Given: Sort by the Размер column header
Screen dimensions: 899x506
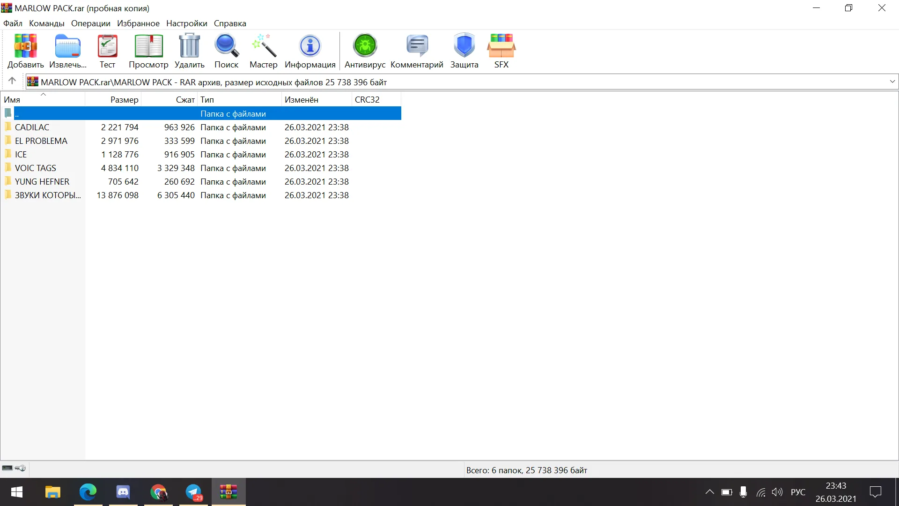Looking at the screenshot, I should pos(113,99).
